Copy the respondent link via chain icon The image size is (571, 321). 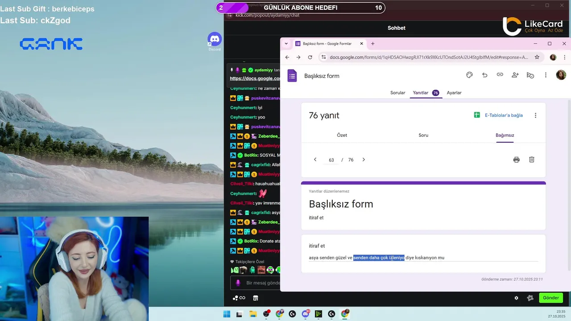pos(500,75)
